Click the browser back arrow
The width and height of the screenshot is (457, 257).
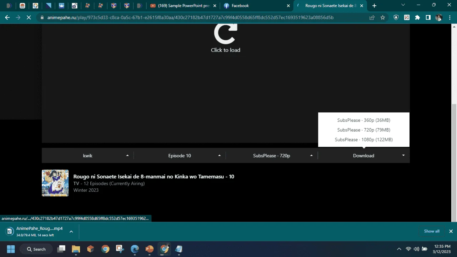tap(7, 17)
